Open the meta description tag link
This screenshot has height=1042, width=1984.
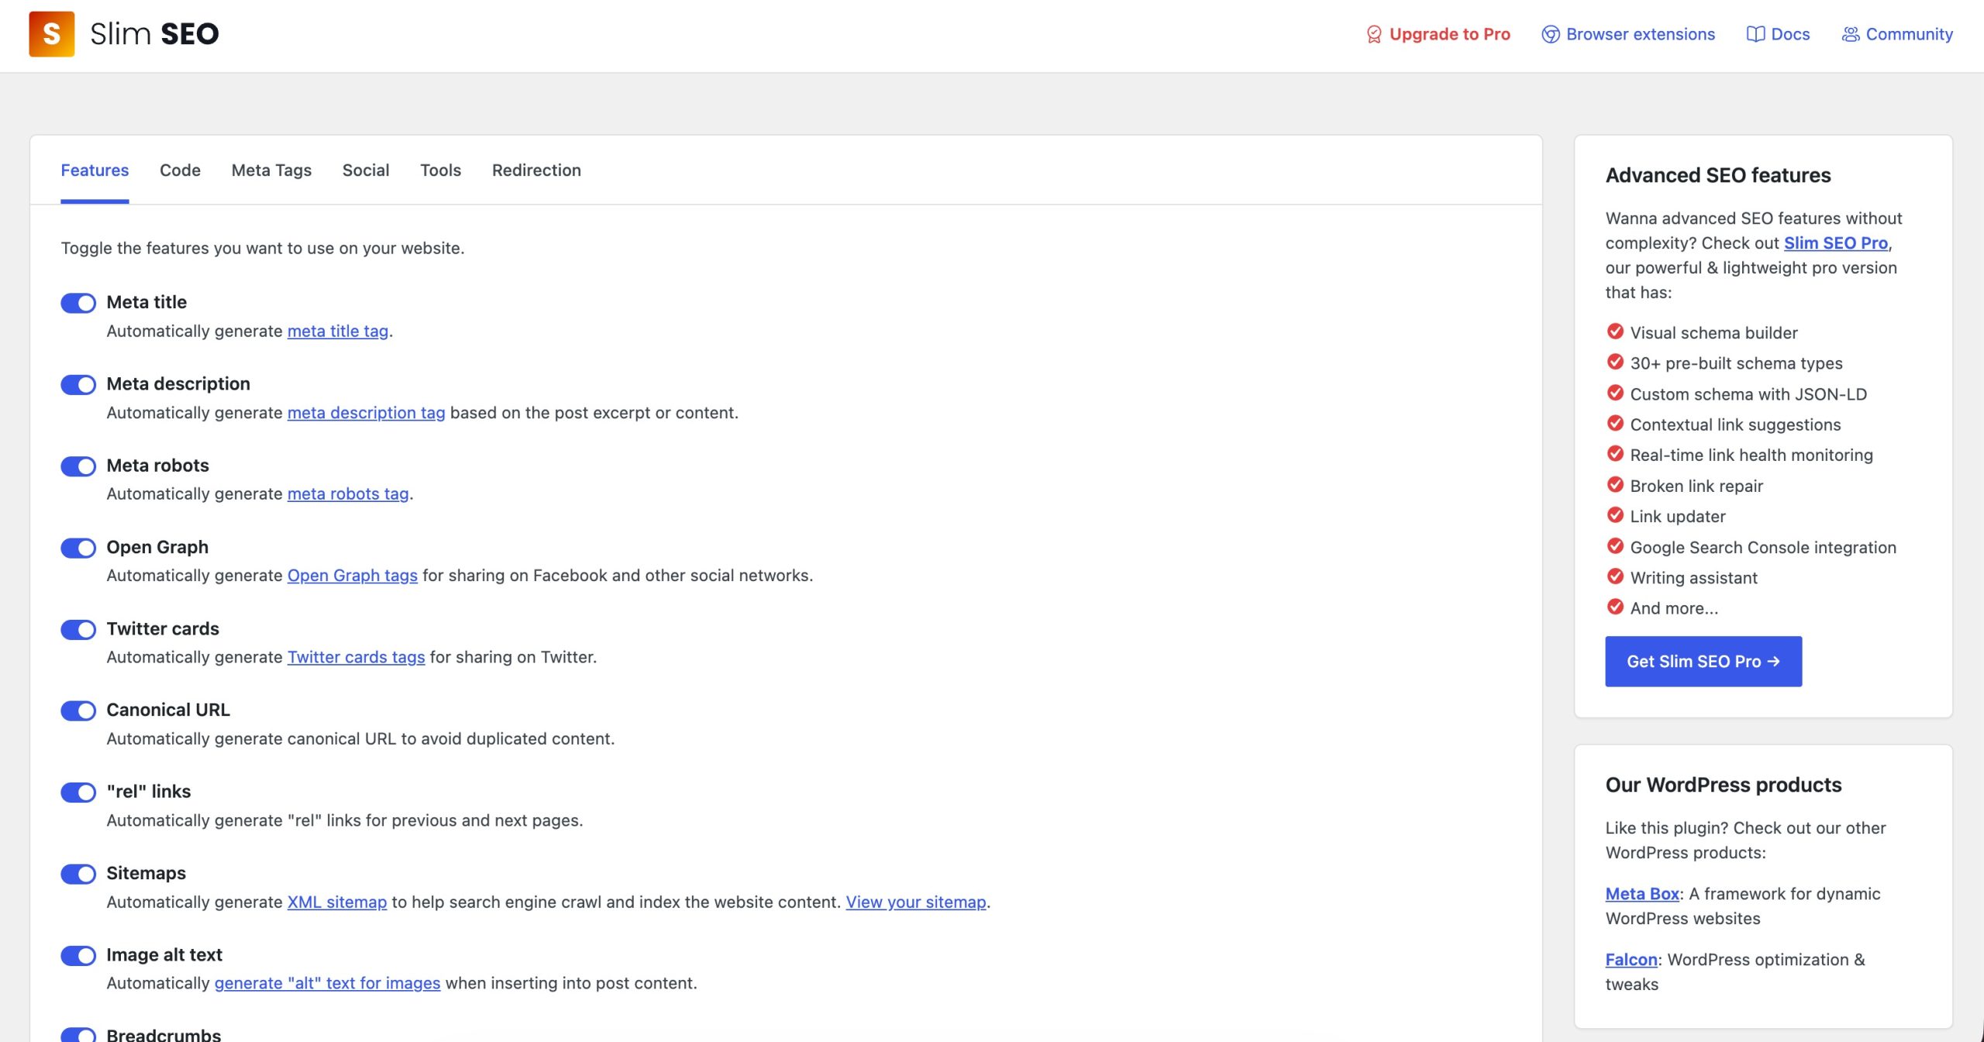(366, 412)
